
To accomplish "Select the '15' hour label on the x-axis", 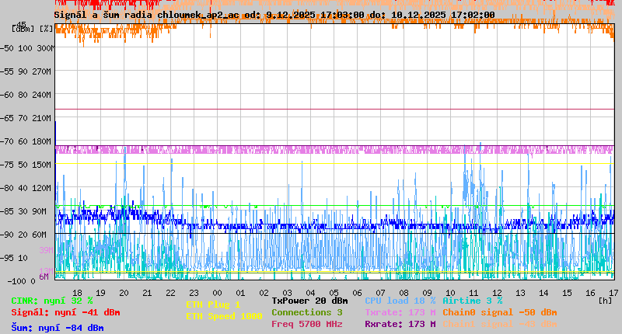I will coord(568,293).
